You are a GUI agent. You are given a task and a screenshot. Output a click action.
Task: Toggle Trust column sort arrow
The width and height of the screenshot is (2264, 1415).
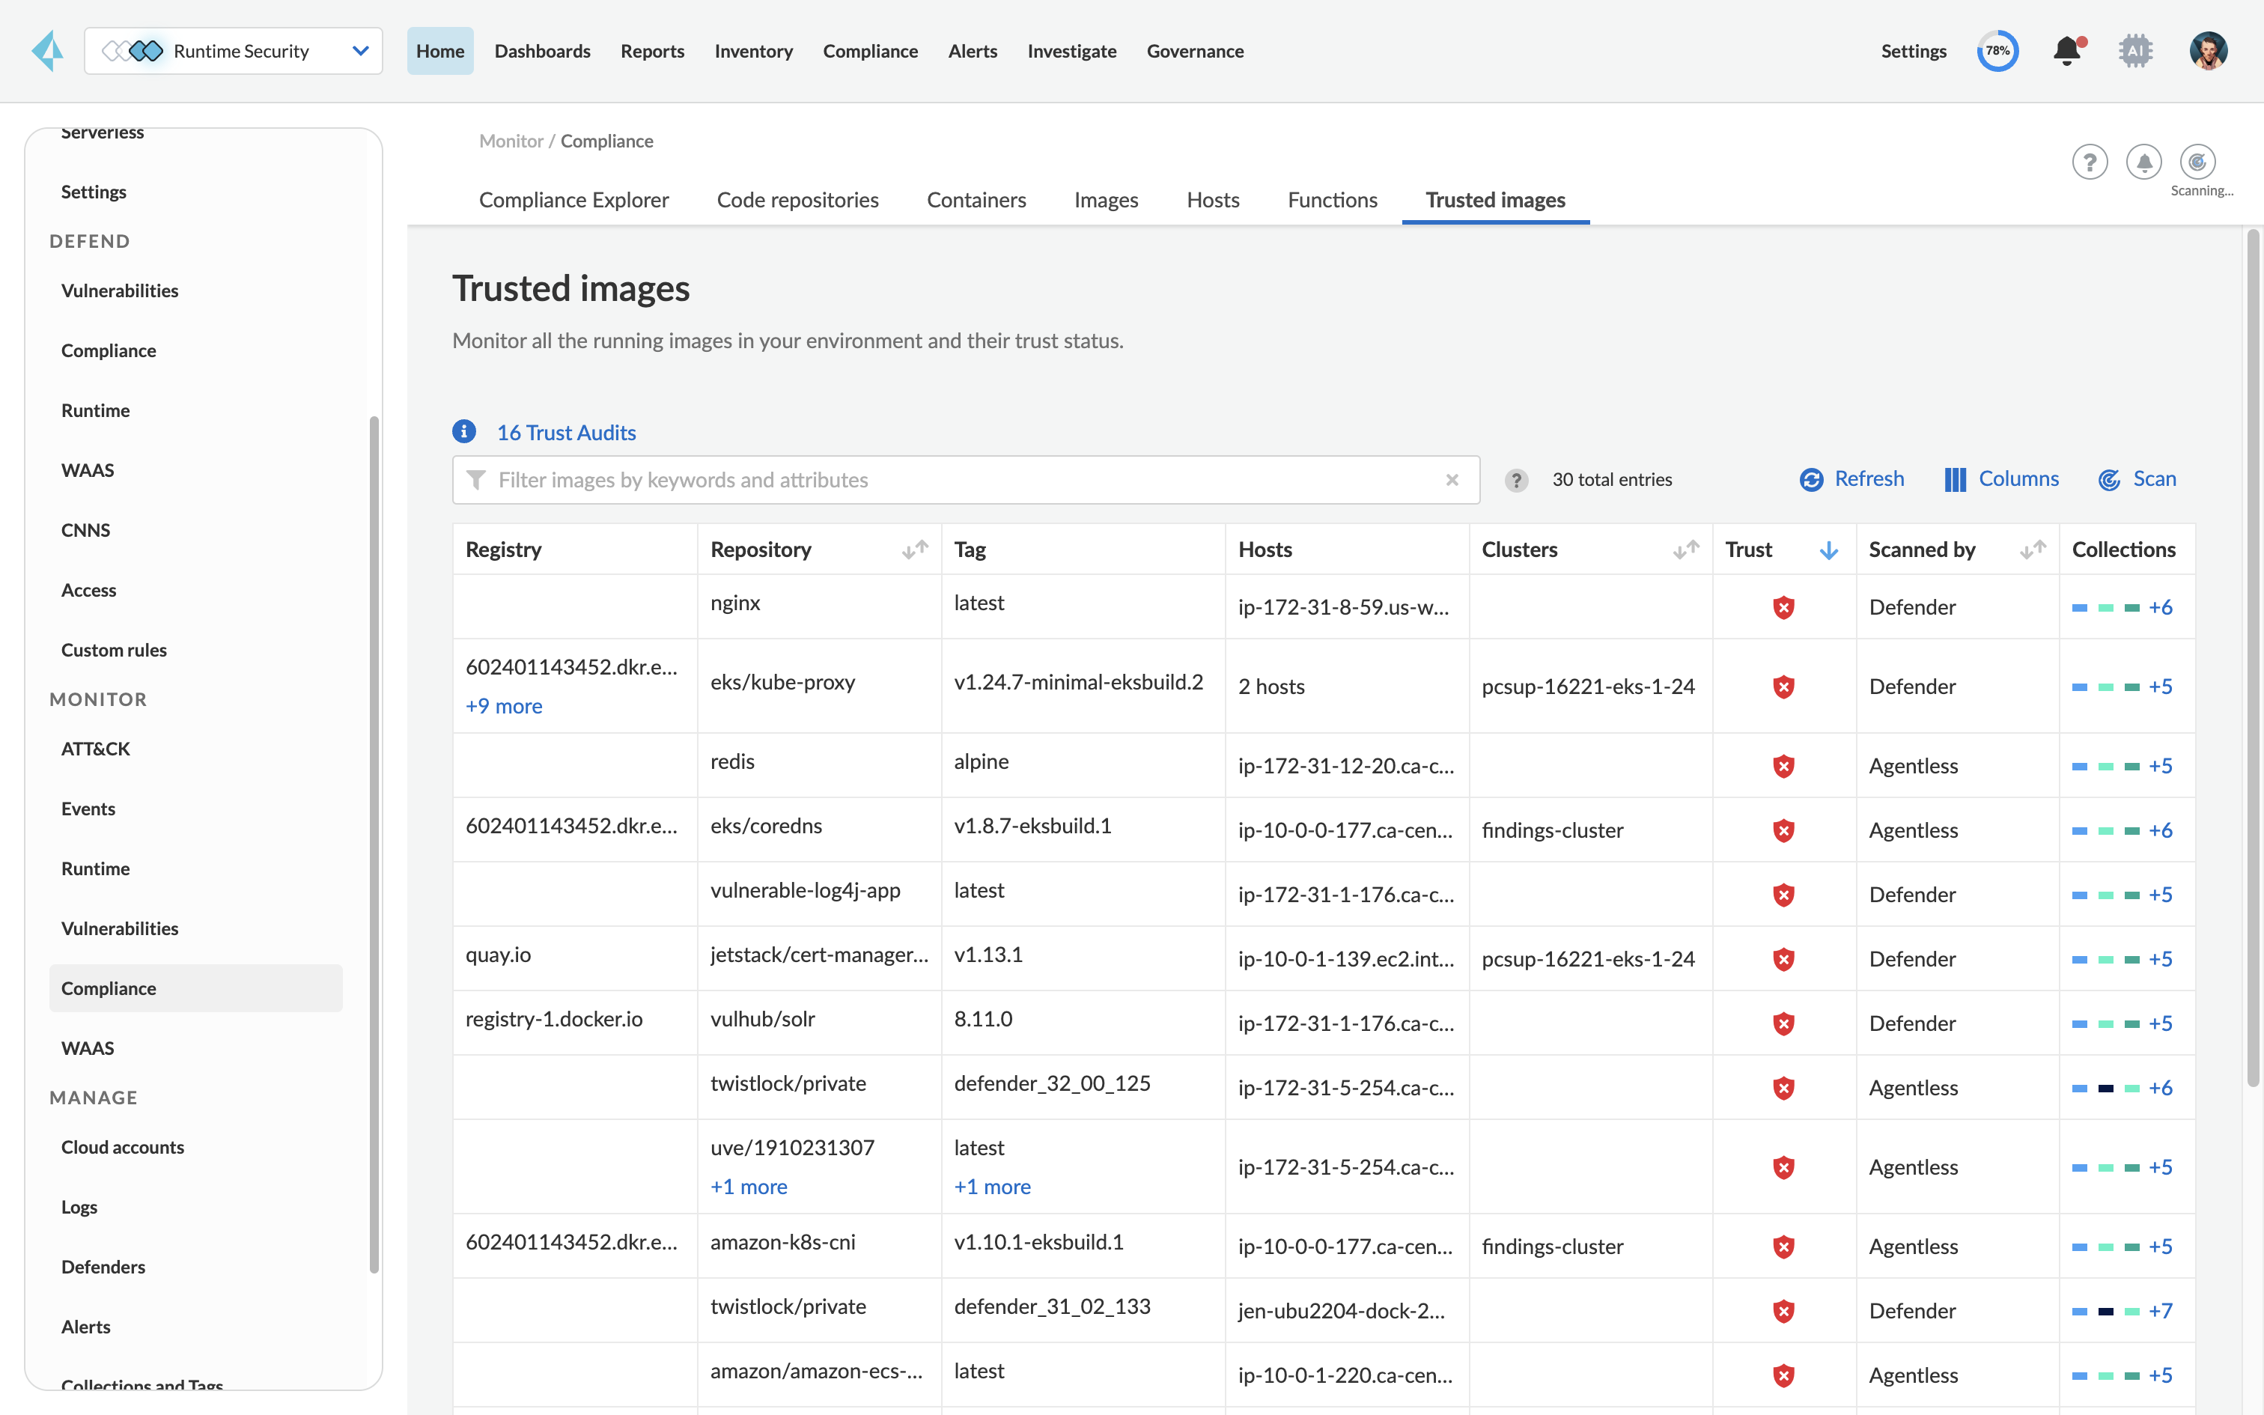click(1828, 550)
